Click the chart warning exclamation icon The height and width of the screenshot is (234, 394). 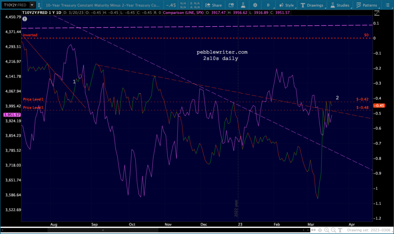click(25, 19)
